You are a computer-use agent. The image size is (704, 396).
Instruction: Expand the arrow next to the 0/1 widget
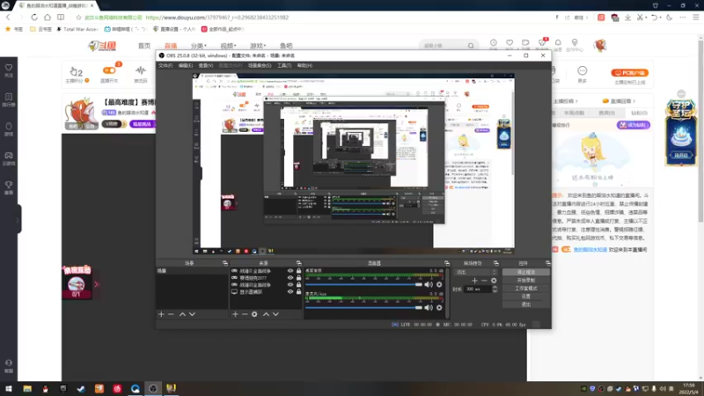pyautogui.click(x=96, y=283)
